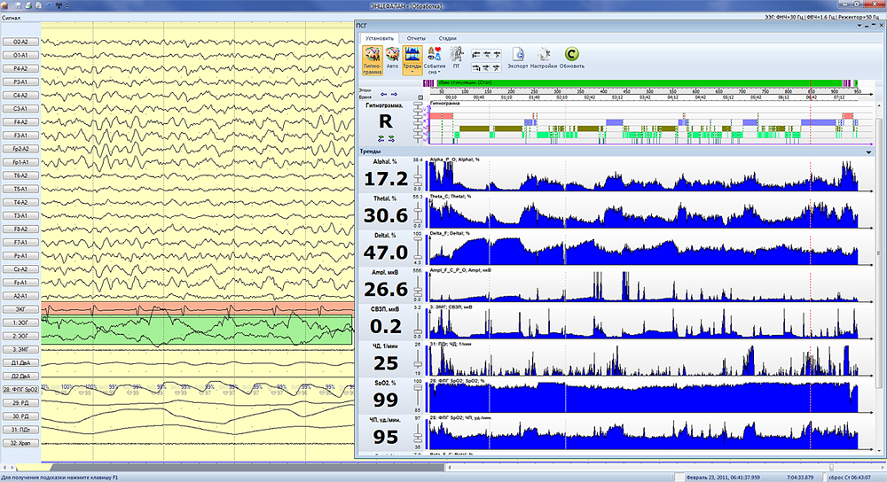
Task: Select the T6-A2 channel button
Action: click(x=20, y=175)
